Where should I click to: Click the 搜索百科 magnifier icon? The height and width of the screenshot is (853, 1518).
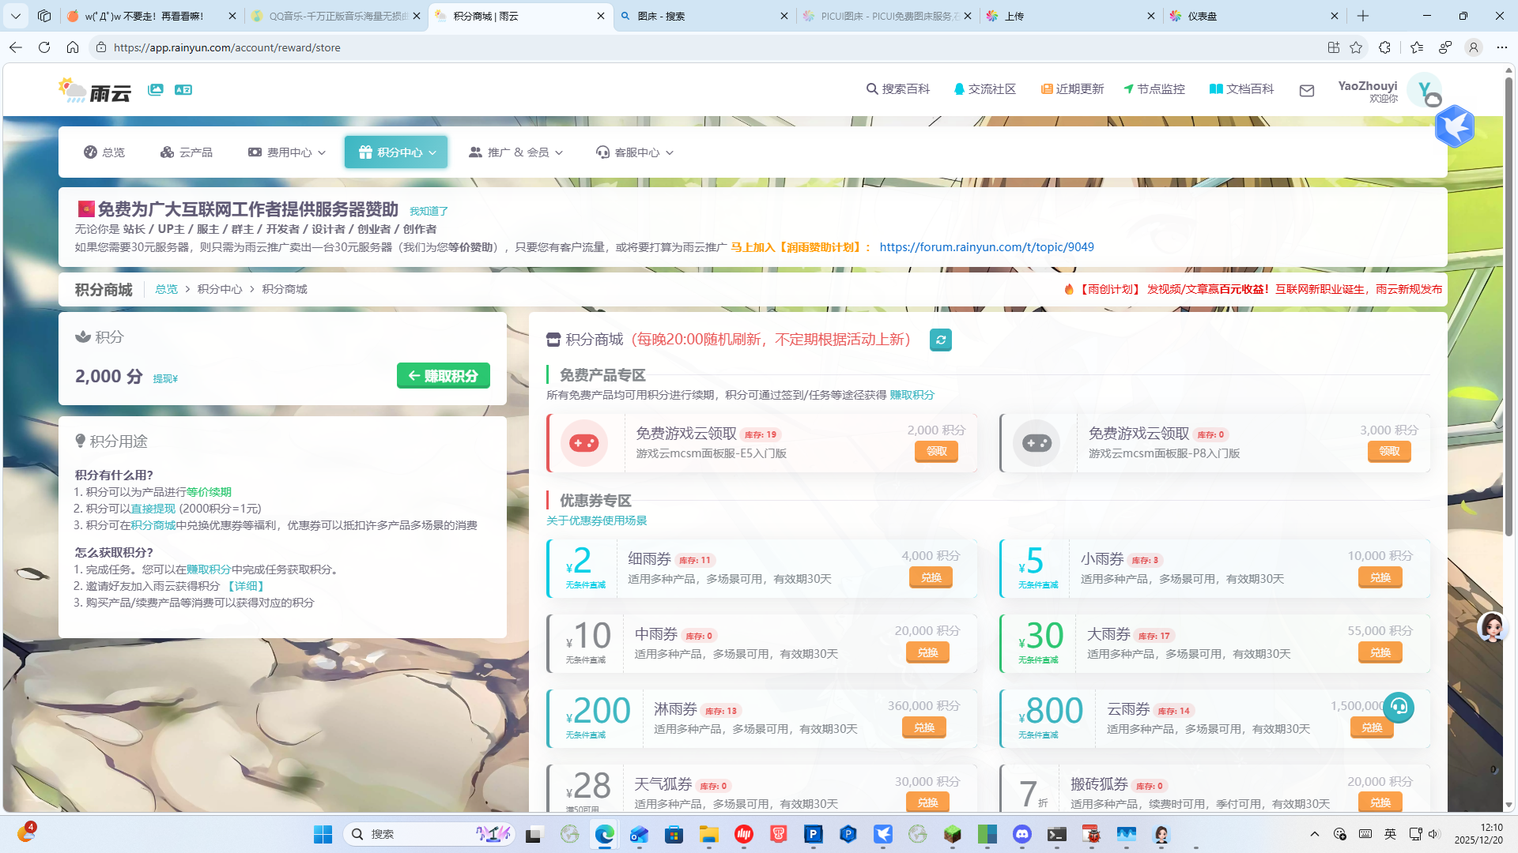coord(871,88)
